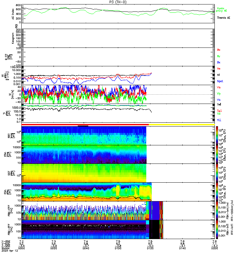Select the green "Kyoto proxy AE" legend label

point(221,10)
